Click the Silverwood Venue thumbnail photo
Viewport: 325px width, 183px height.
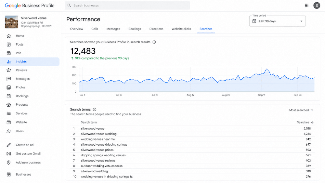(11, 22)
